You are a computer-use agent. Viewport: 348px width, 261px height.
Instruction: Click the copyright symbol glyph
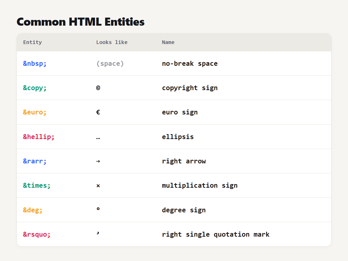pyautogui.click(x=98, y=88)
